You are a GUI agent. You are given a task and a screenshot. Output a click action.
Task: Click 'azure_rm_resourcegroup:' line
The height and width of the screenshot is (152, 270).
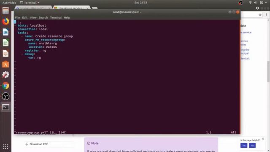coord(45,40)
